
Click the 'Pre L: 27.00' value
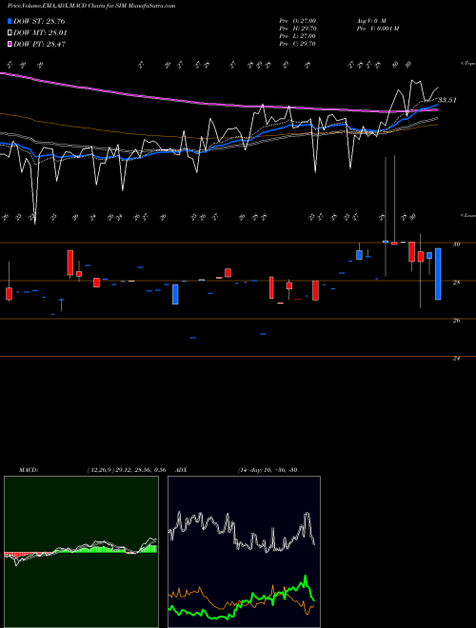297,36
